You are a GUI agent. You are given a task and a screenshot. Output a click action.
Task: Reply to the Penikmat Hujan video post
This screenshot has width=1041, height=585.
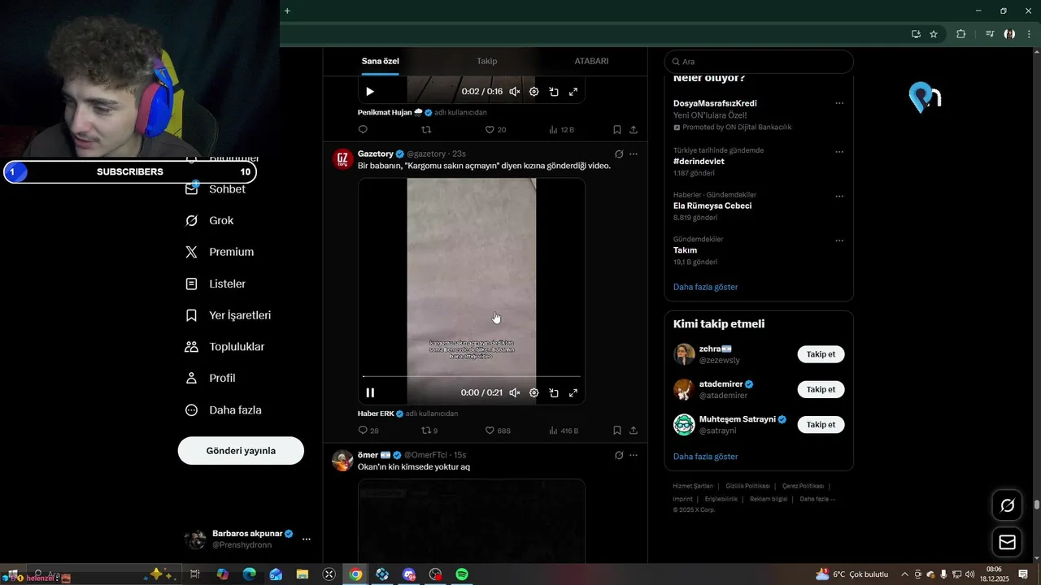(x=363, y=130)
